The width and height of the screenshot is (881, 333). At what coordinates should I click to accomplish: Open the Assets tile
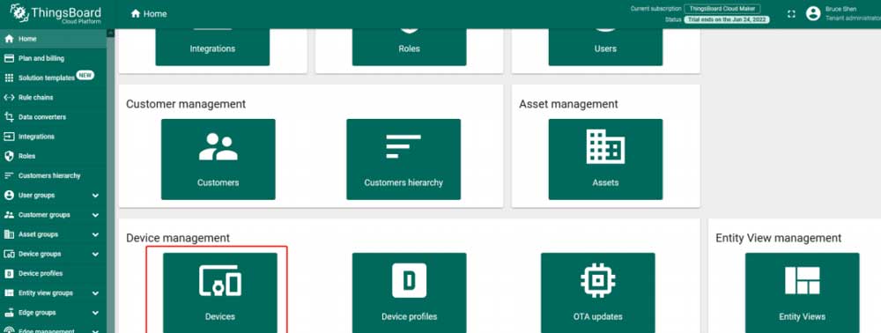[x=606, y=159]
